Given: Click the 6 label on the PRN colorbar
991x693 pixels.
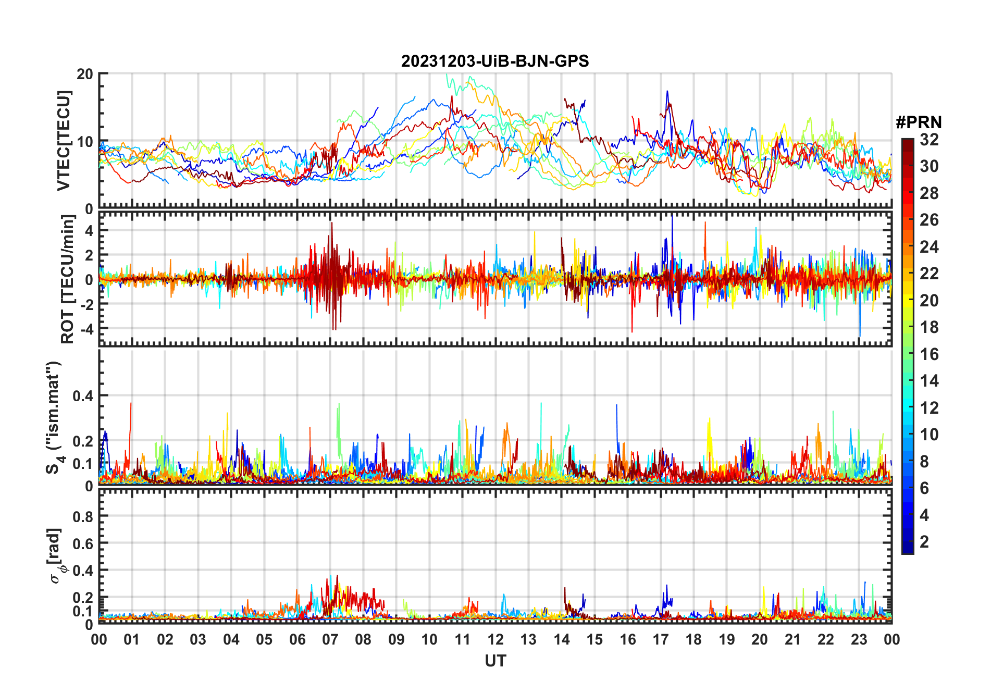Looking at the screenshot, I should 924,488.
